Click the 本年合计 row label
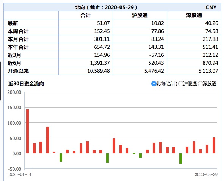This screenshot has height=181, width=224. [18, 47]
